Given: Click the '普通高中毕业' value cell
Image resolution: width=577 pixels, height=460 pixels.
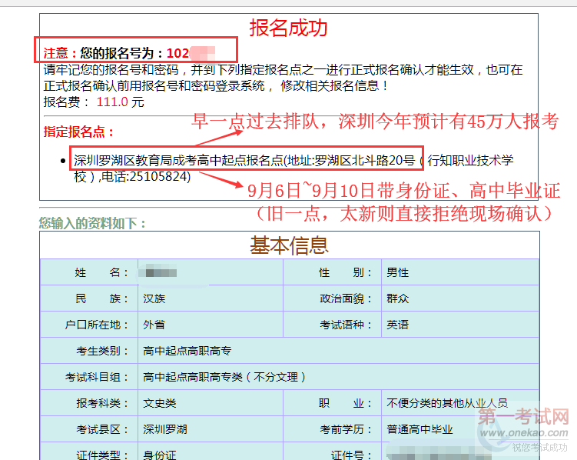Looking at the screenshot, I should pyautogui.click(x=460, y=429).
